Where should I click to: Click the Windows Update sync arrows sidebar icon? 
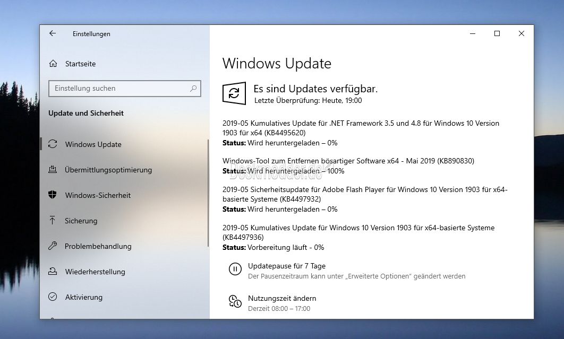[53, 144]
